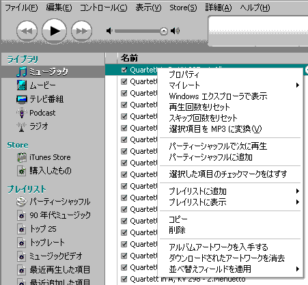Click the low volume speaker icon

[109, 31]
